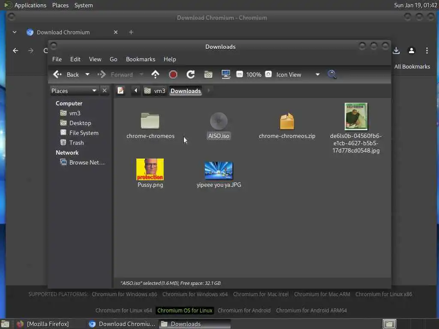Open the Places panel menu
The image size is (439, 329).
tap(60, 5)
